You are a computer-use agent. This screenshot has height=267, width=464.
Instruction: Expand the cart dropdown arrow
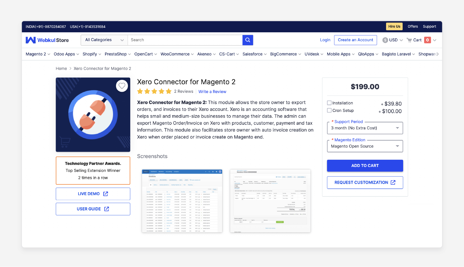tap(435, 40)
